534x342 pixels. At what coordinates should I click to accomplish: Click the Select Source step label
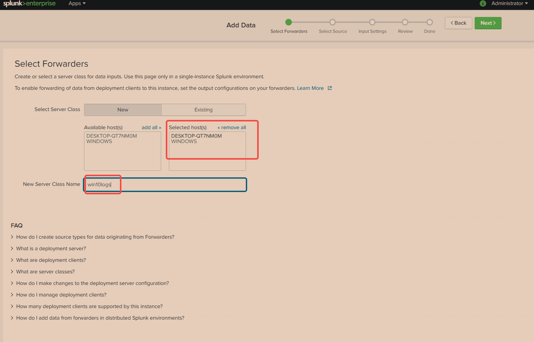pyautogui.click(x=333, y=32)
